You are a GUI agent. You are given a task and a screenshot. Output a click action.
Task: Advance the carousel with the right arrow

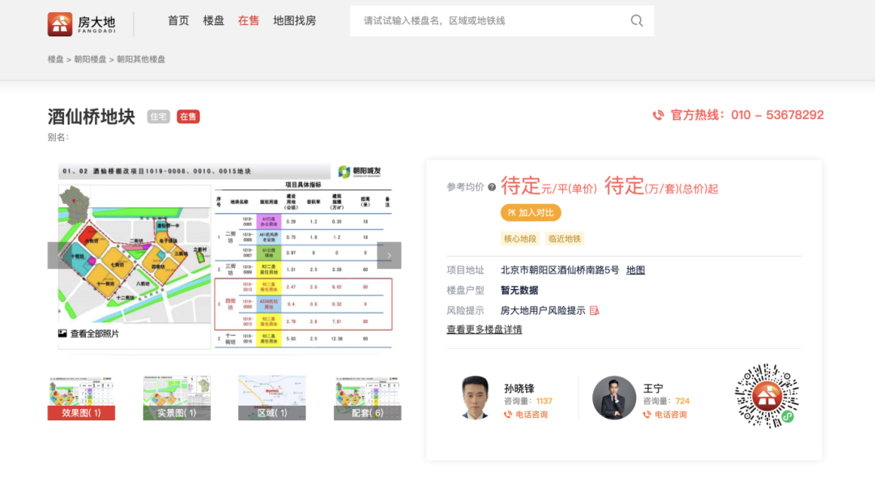pyautogui.click(x=388, y=254)
